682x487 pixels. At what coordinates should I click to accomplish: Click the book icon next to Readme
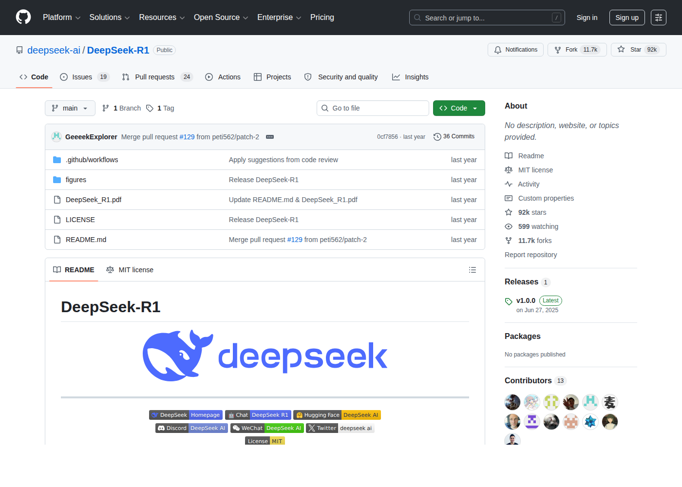pyautogui.click(x=509, y=156)
